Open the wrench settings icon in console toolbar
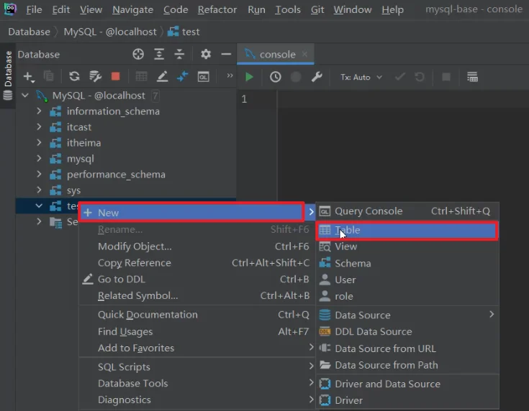Screen dimensions: 529x411 (317, 77)
